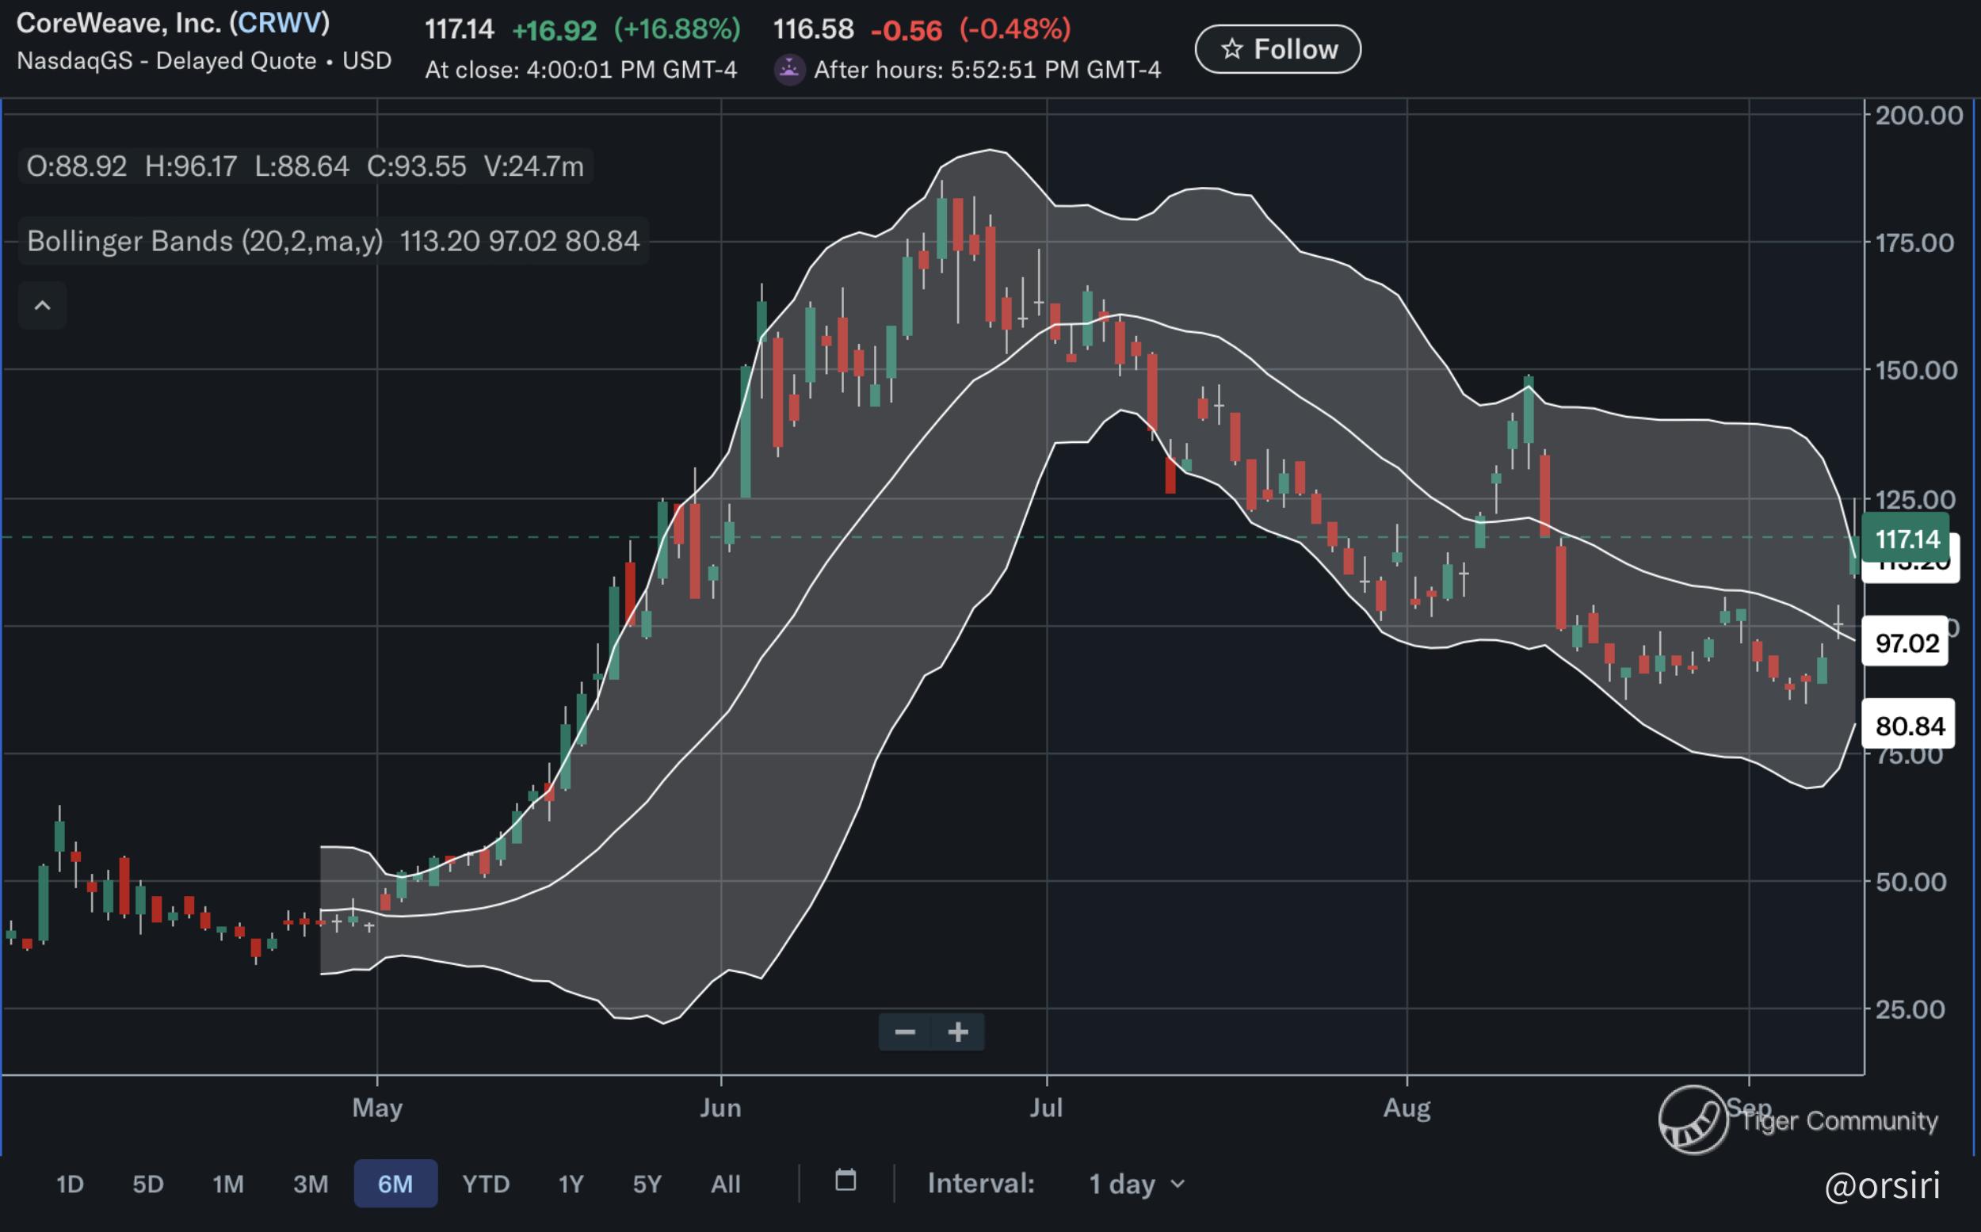
Task: Show All time range
Action: (725, 1184)
